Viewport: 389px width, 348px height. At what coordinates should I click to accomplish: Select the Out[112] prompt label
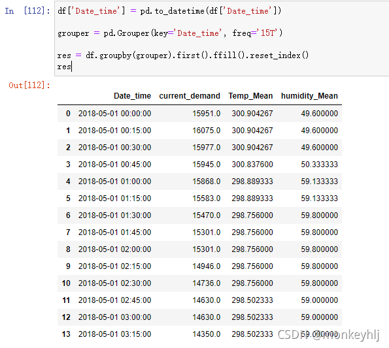pos(29,86)
